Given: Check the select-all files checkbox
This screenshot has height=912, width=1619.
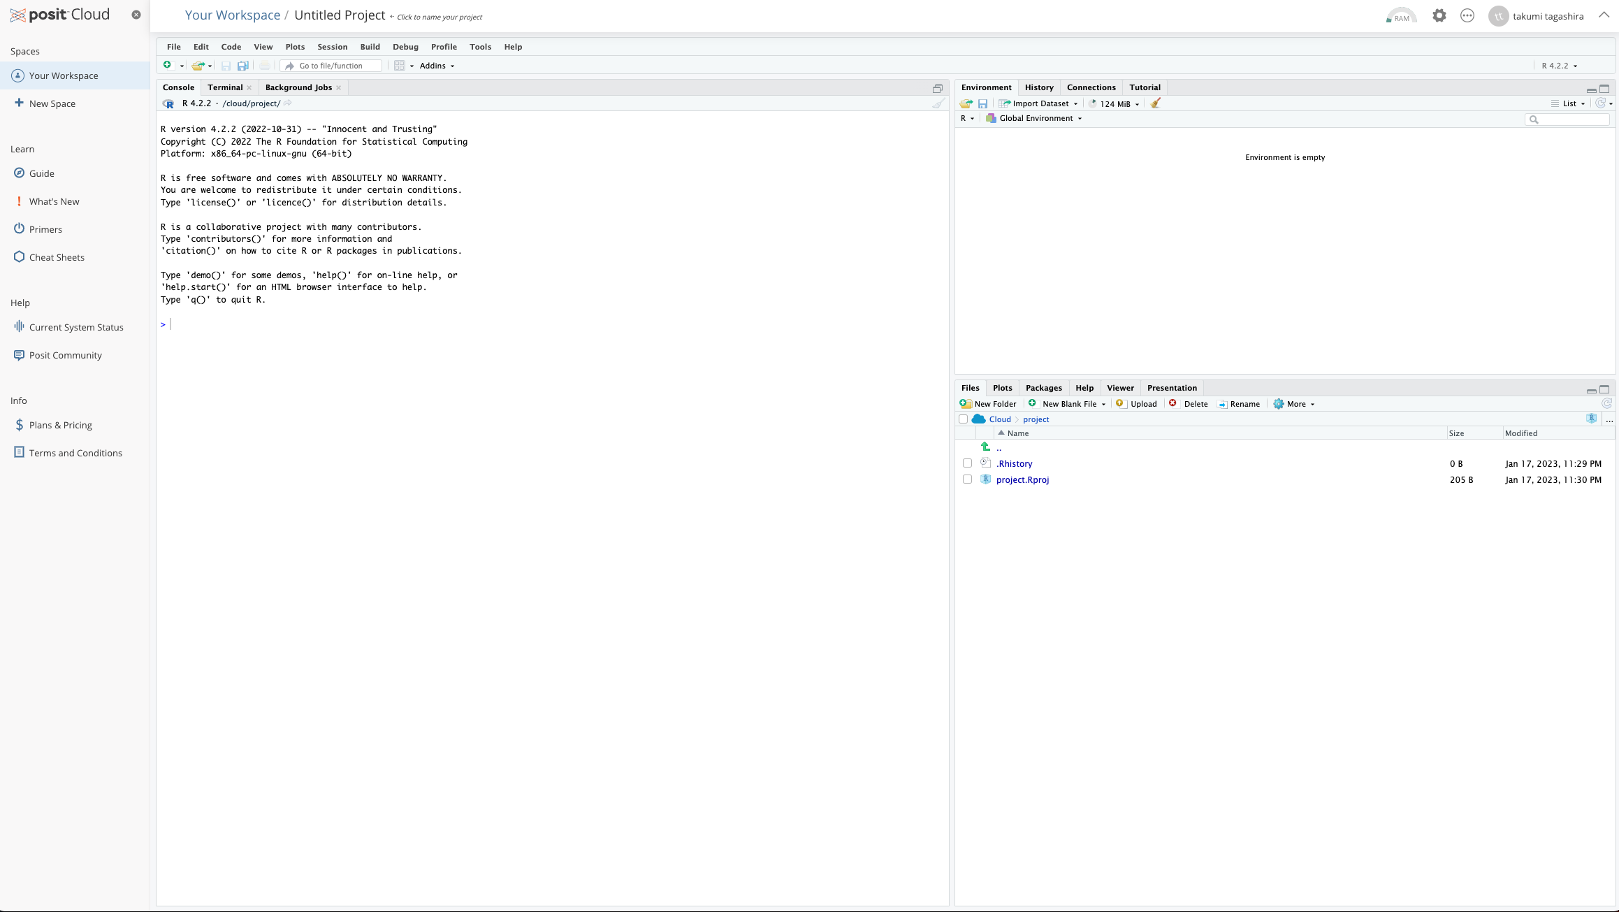Looking at the screenshot, I should tap(963, 419).
